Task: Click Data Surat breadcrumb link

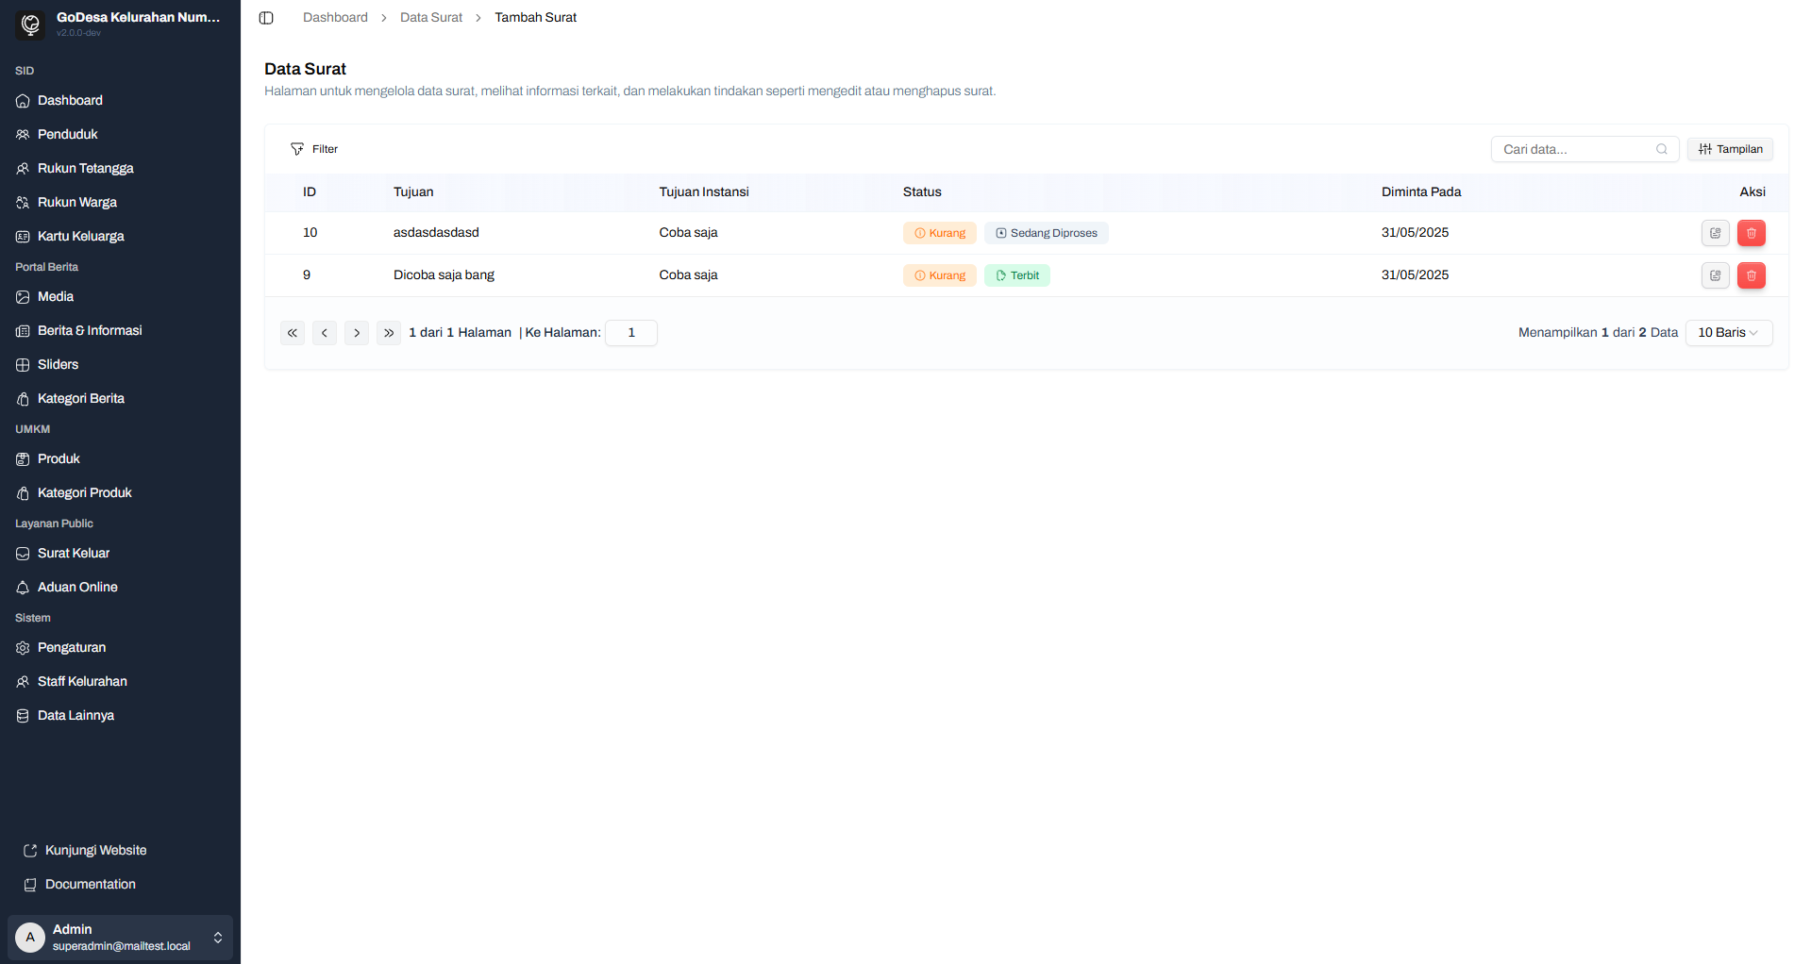Action: (x=430, y=18)
